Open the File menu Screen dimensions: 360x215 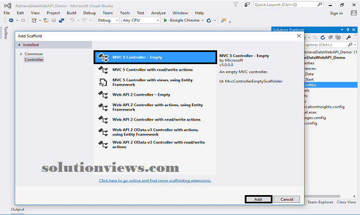tap(7, 13)
